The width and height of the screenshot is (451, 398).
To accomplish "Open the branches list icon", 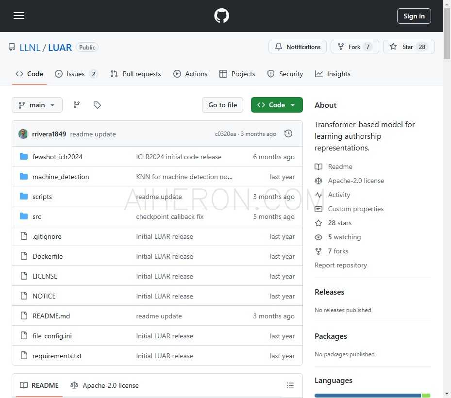I will (x=77, y=105).
